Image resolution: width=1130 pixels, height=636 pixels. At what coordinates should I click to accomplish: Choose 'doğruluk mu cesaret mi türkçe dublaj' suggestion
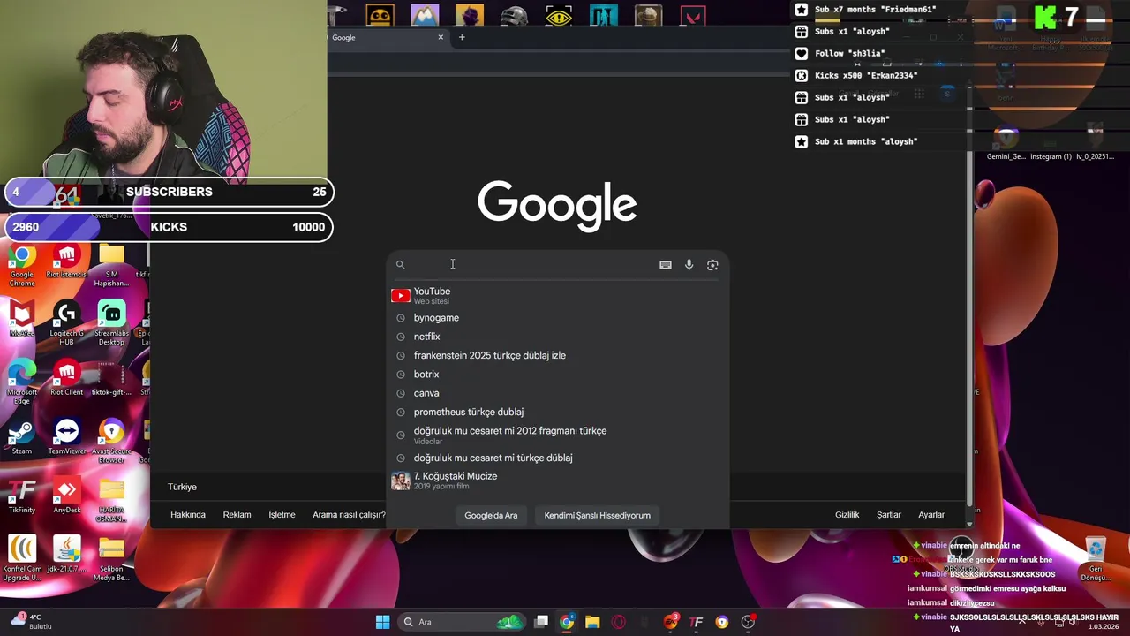(x=557, y=458)
